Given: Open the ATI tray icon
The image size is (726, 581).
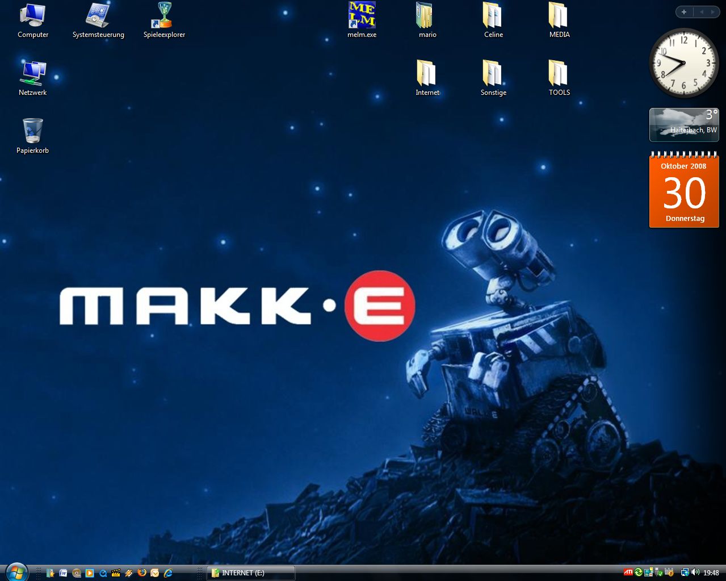Looking at the screenshot, I should [628, 572].
